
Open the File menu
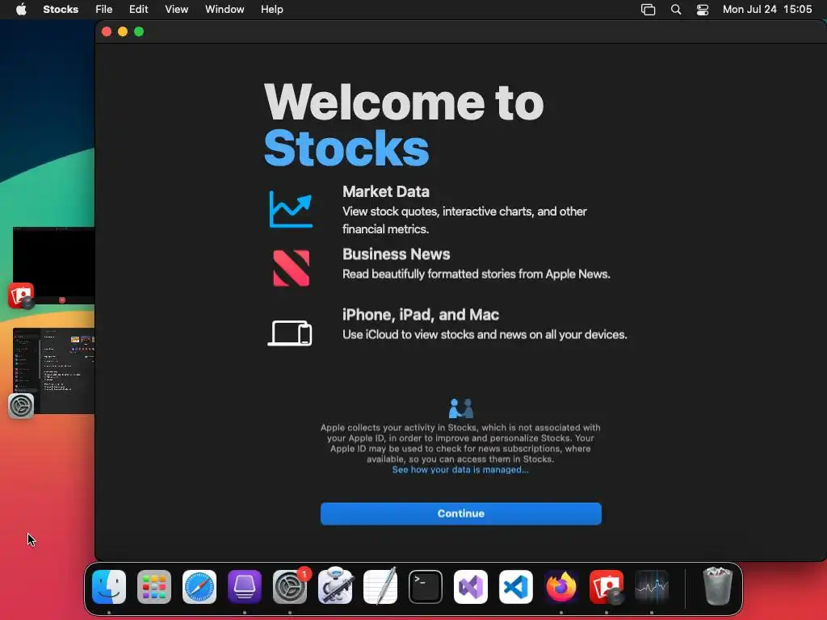(104, 10)
